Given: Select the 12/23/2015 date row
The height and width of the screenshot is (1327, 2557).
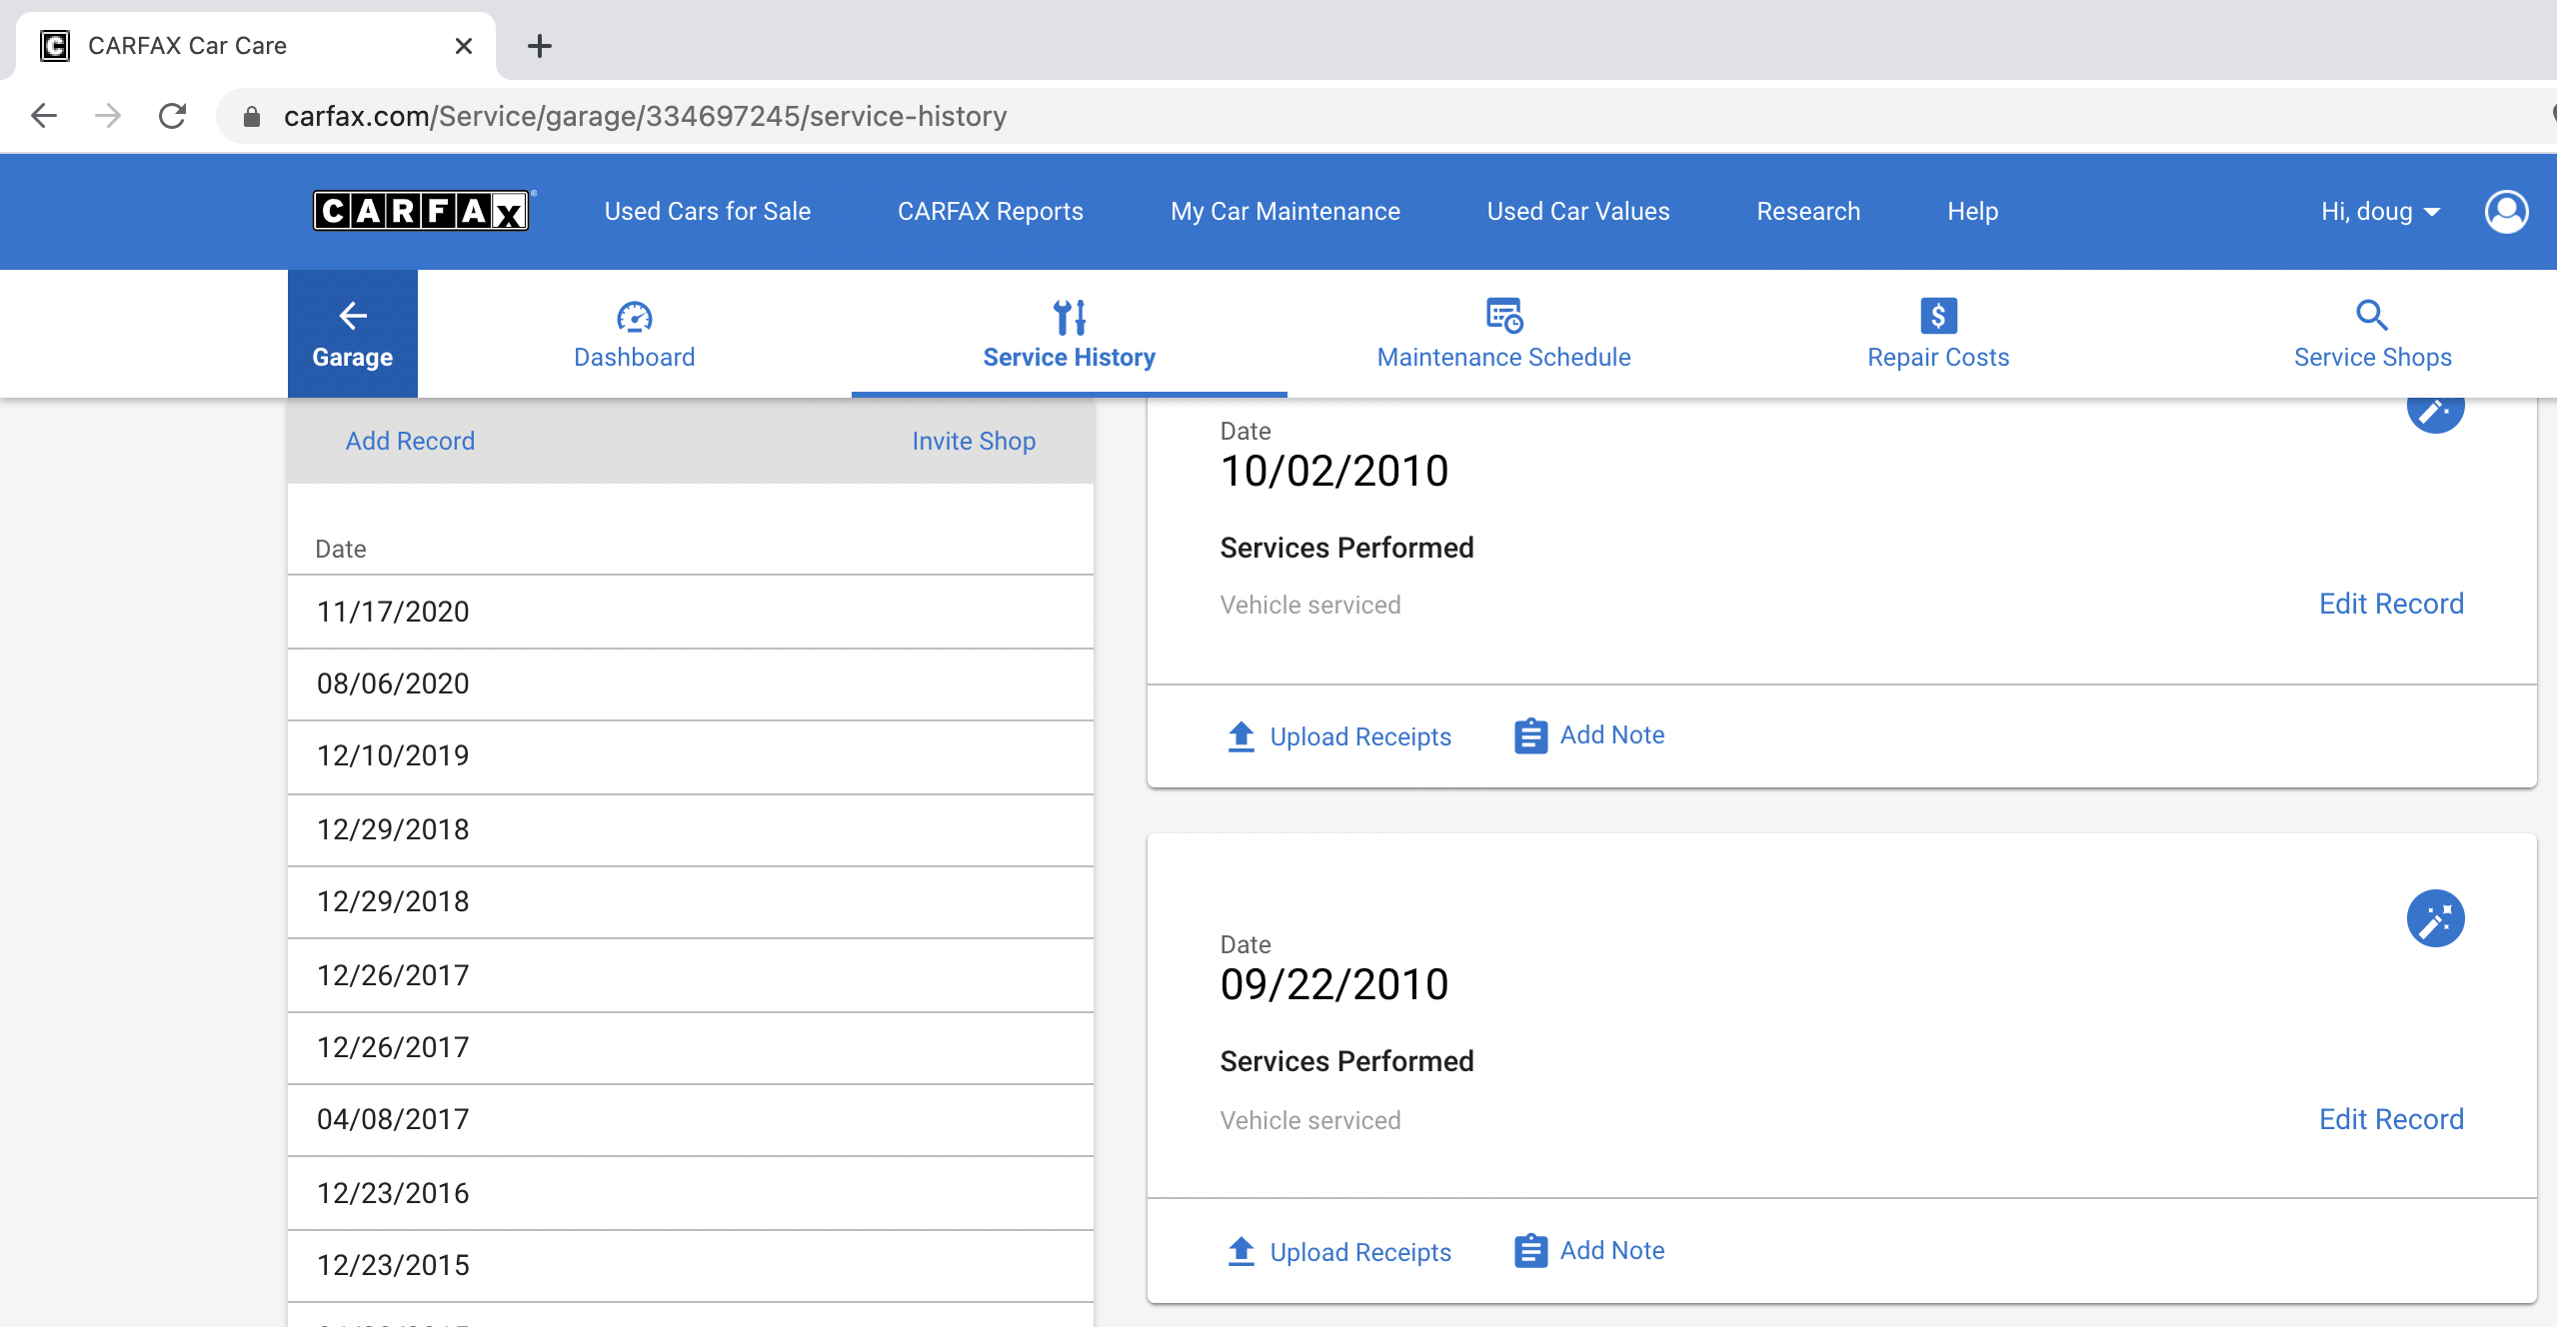Looking at the screenshot, I should pos(691,1265).
